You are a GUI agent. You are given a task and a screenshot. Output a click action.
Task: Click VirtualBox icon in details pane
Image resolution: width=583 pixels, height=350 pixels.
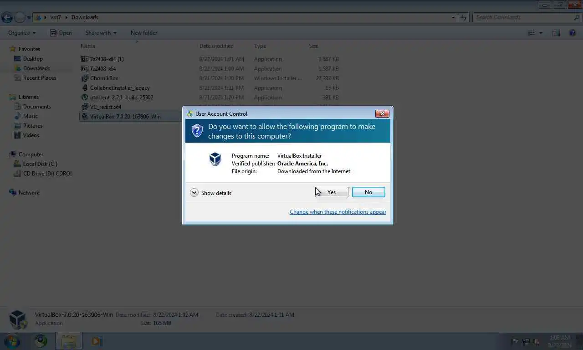click(18, 319)
